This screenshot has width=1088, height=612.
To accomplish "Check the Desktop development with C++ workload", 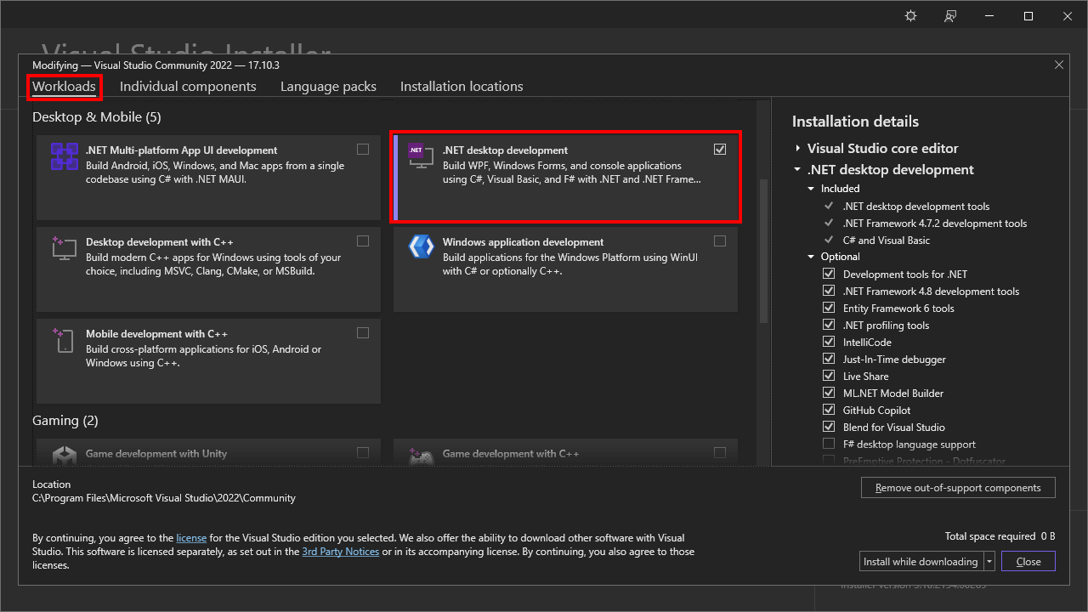I will [363, 241].
